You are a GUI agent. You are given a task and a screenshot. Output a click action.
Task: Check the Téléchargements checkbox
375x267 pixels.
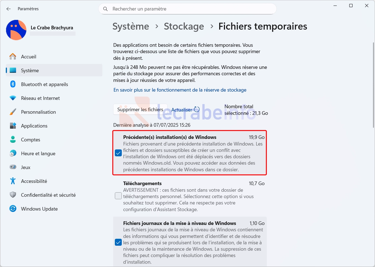click(x=118, y=196)
